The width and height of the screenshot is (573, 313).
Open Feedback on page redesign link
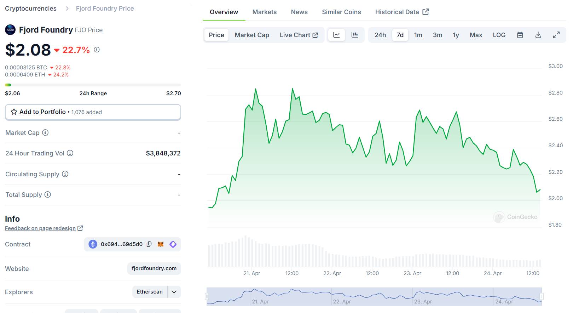click(44, 228)
